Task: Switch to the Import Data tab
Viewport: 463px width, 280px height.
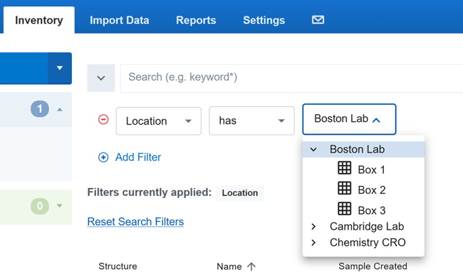Action: click(119, 20)
